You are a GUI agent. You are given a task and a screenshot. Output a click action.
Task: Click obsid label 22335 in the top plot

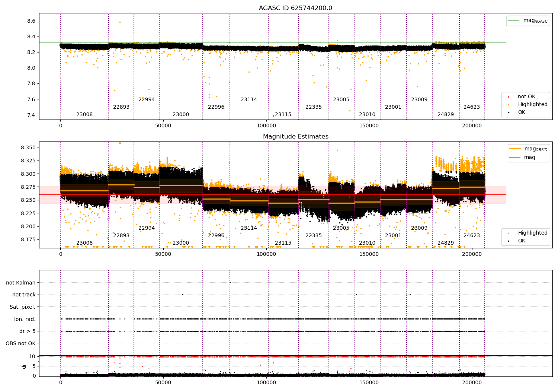314,107
